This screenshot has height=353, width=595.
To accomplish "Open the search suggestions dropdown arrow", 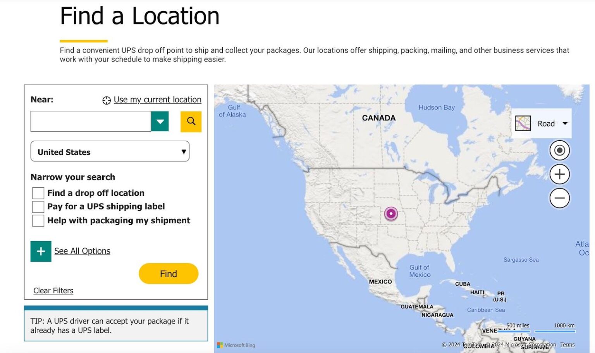I will click(160, 121).
